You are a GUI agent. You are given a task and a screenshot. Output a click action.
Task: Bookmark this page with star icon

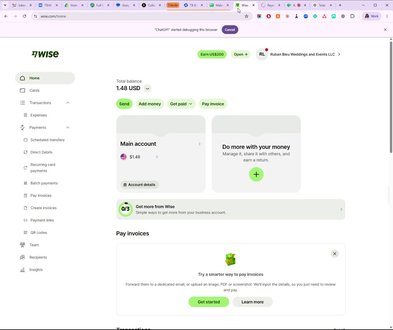tap(247, 16)
